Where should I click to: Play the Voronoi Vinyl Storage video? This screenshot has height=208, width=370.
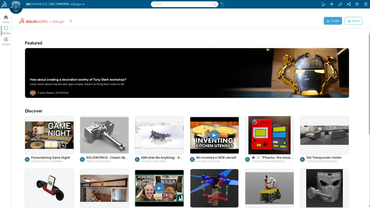click(x=159, y=188)
